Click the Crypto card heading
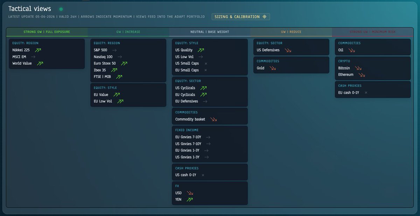Screen dimensions: 420x216 tap(344, 61)
